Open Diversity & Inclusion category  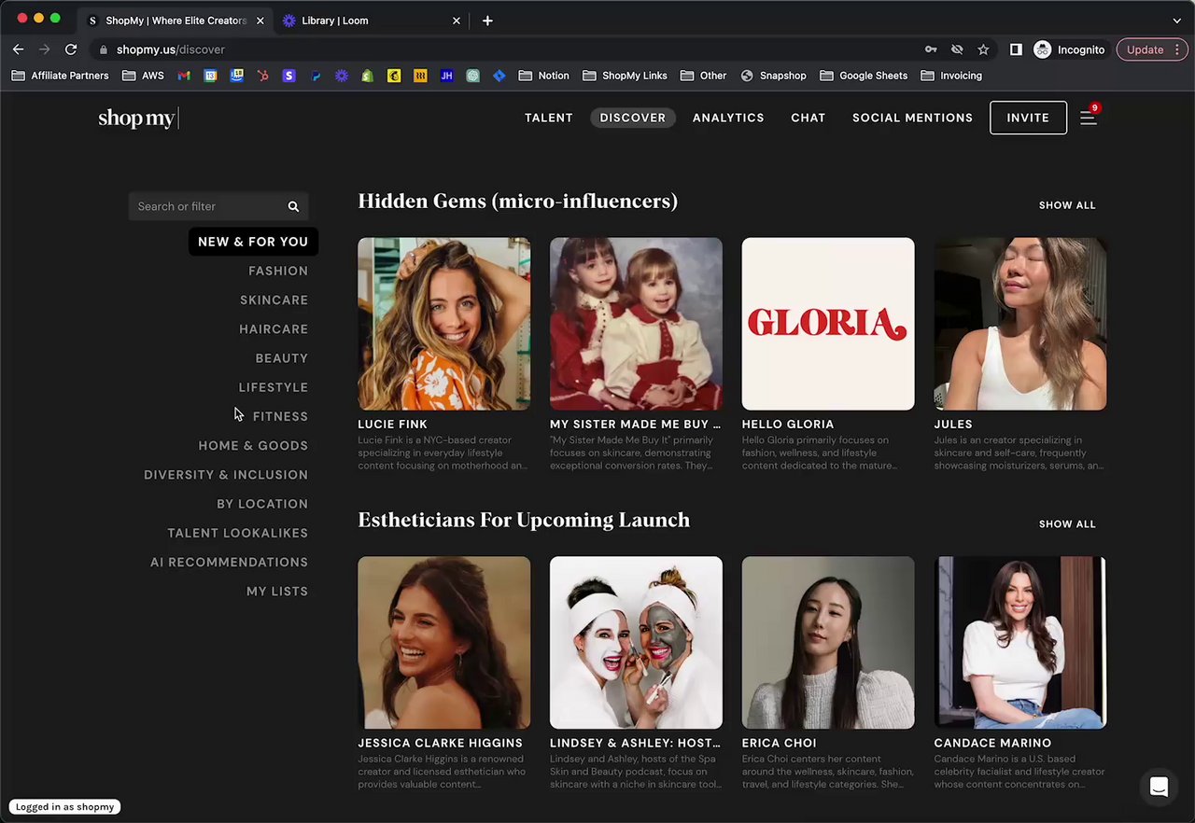point(226,475)
